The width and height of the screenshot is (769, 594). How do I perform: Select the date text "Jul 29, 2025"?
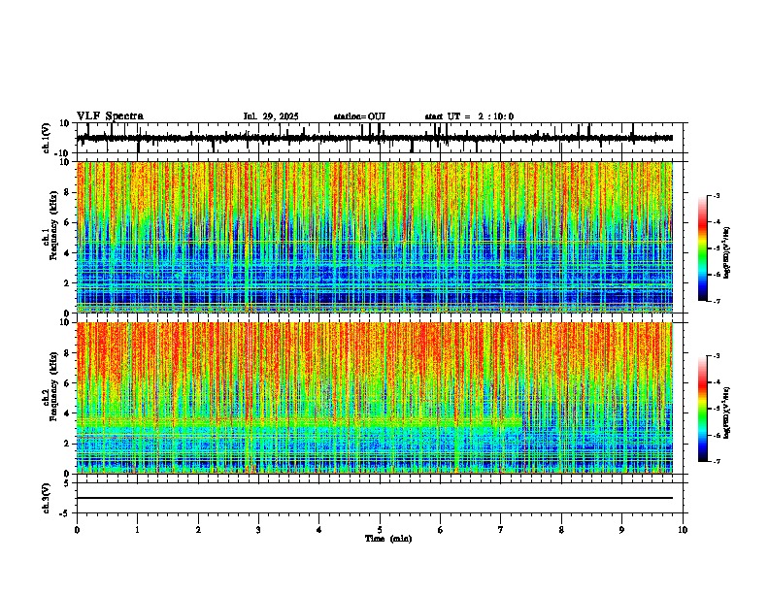(271, 116)
